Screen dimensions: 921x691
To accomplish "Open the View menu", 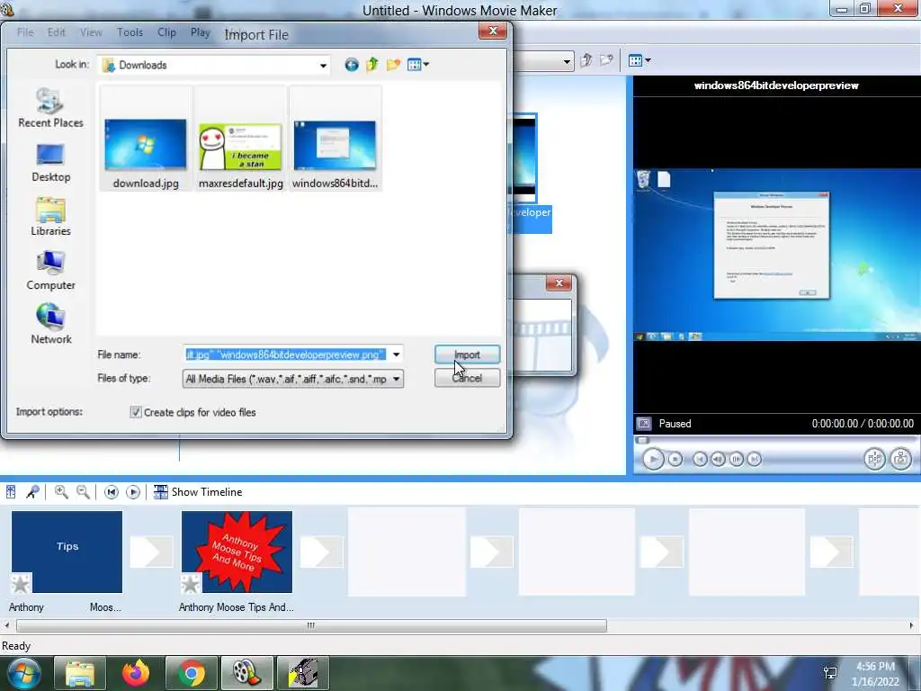I will (x=91, y=32).
